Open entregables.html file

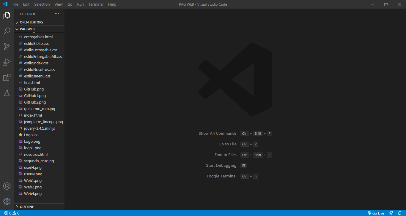pyautogui.click(x=39, y=37)
